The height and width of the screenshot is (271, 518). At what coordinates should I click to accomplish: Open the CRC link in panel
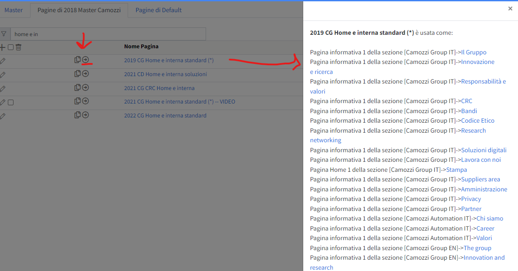point(467,101)
